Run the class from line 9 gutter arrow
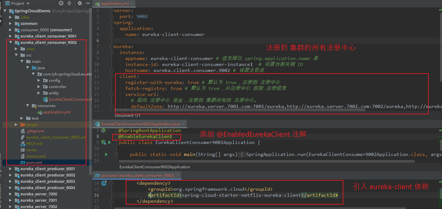 109,142
